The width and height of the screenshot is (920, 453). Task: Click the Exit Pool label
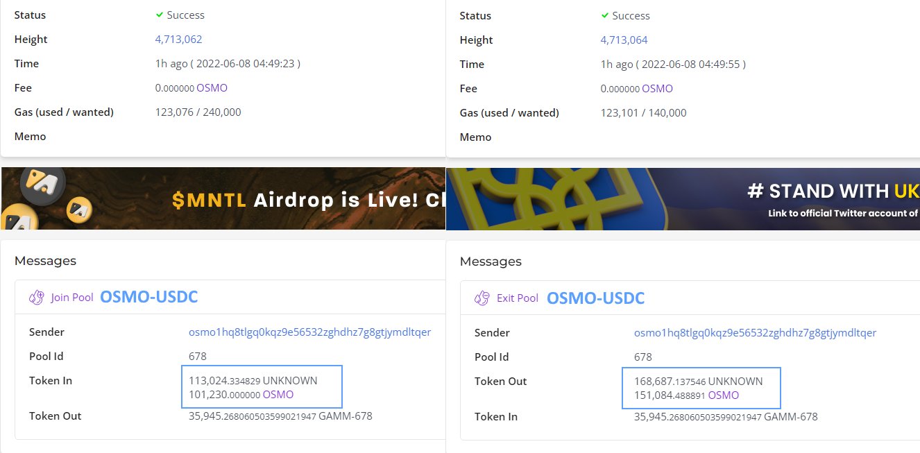[x=518, y=298]
